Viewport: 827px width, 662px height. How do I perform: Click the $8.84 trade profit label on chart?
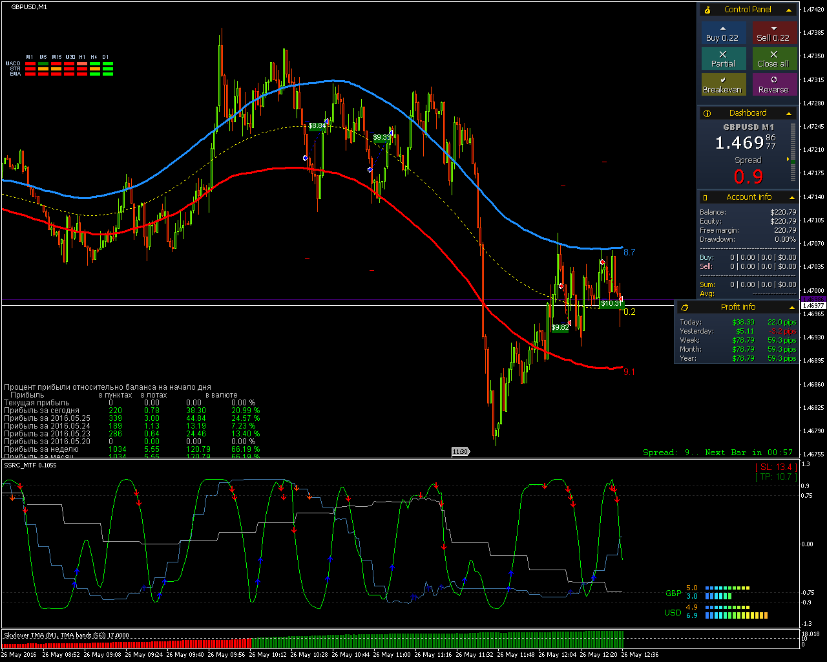[x=317, y=126]
